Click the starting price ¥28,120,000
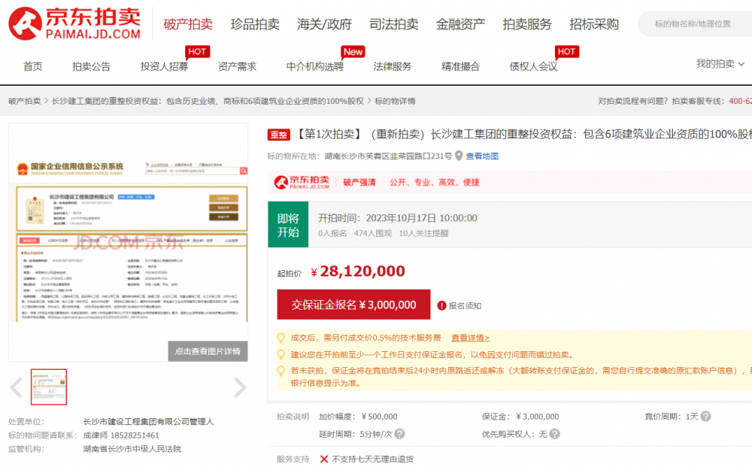Screen dimensions: 752x467 358,271
